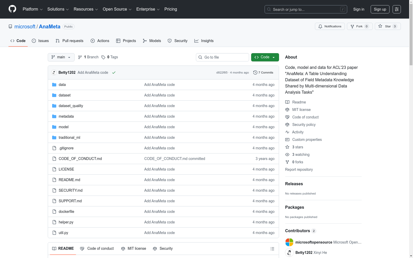The height and width of the screenshot is (258, 413).
Task: Expand the Open Source menu
Action: [117, 9]
